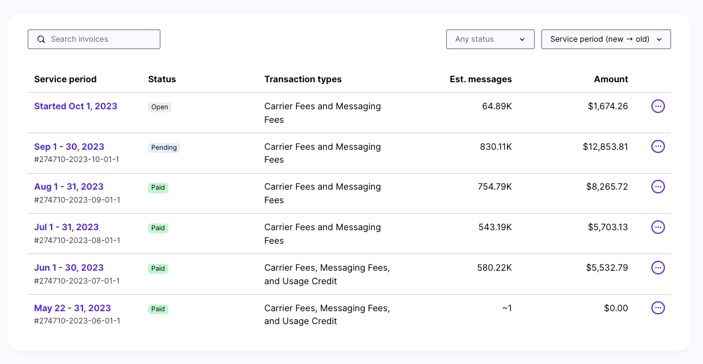Open the Jul 1 - 31, 2023 invoice
Screen dimensions: 703x364
[x=66, y=227]
